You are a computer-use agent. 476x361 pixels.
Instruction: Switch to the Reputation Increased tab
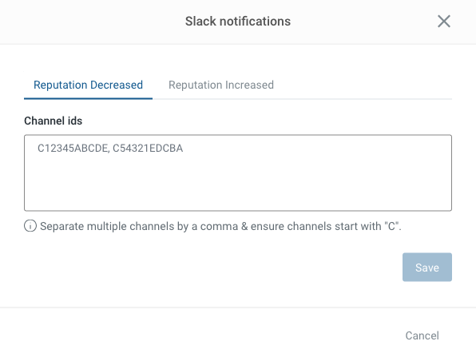click(221, 85)
